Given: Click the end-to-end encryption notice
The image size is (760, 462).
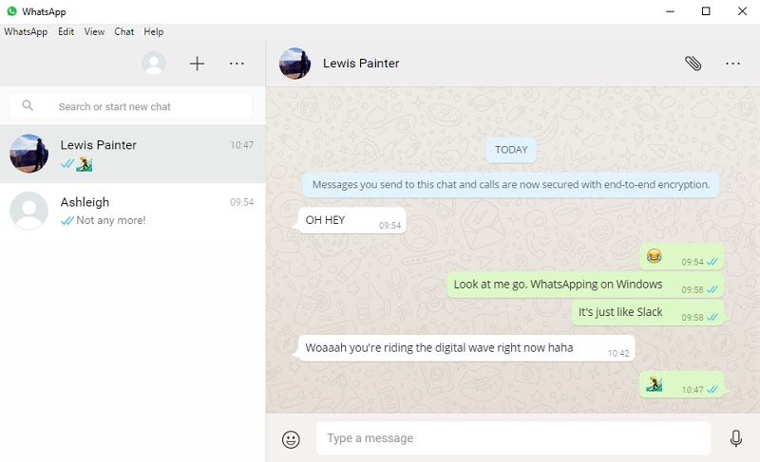Looking at the screenshot, I should 511,185.
